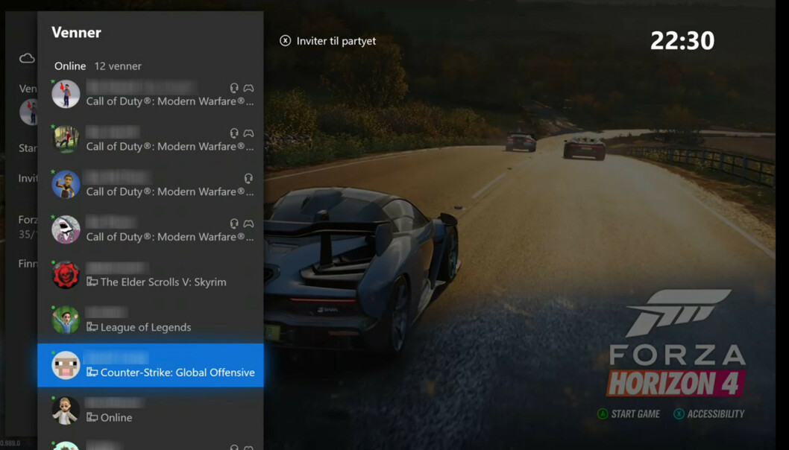Screen dimensions: 789x450
Task: Click Call of Duty text beside blue-background avatar
Action: pyautogui.click(x=170, y=191)
